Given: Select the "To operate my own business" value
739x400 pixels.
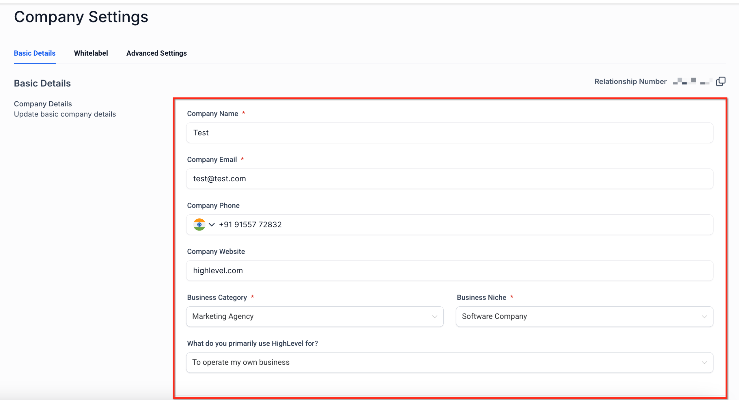Looking at the screenshot, I should (241, 362).
